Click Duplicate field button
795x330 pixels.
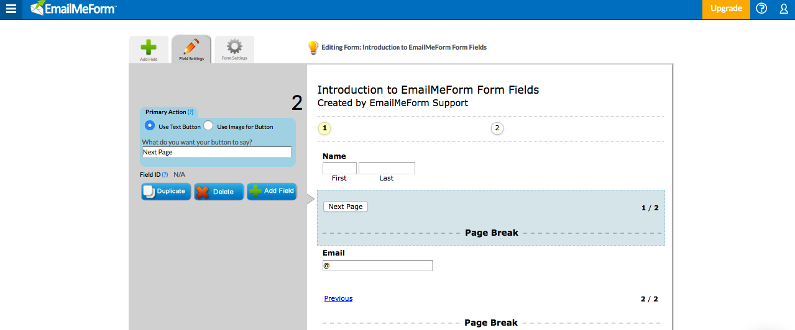(165, 192)
